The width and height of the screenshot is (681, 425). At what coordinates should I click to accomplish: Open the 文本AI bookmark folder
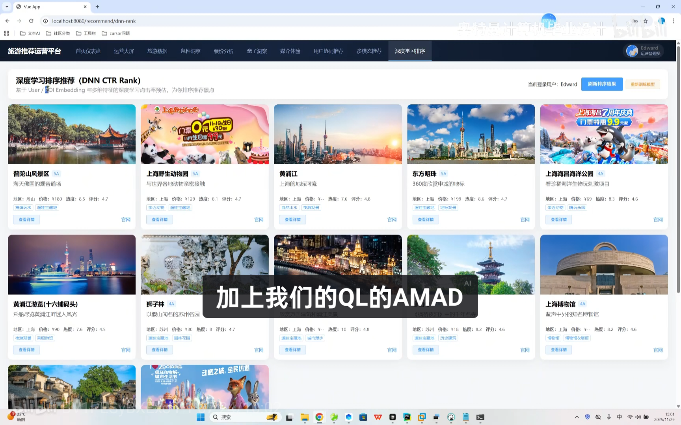[30, 33]
